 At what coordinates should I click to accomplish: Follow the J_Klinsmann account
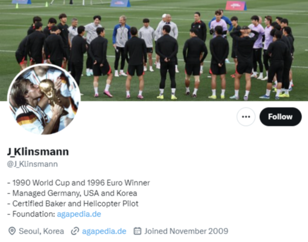281,117
